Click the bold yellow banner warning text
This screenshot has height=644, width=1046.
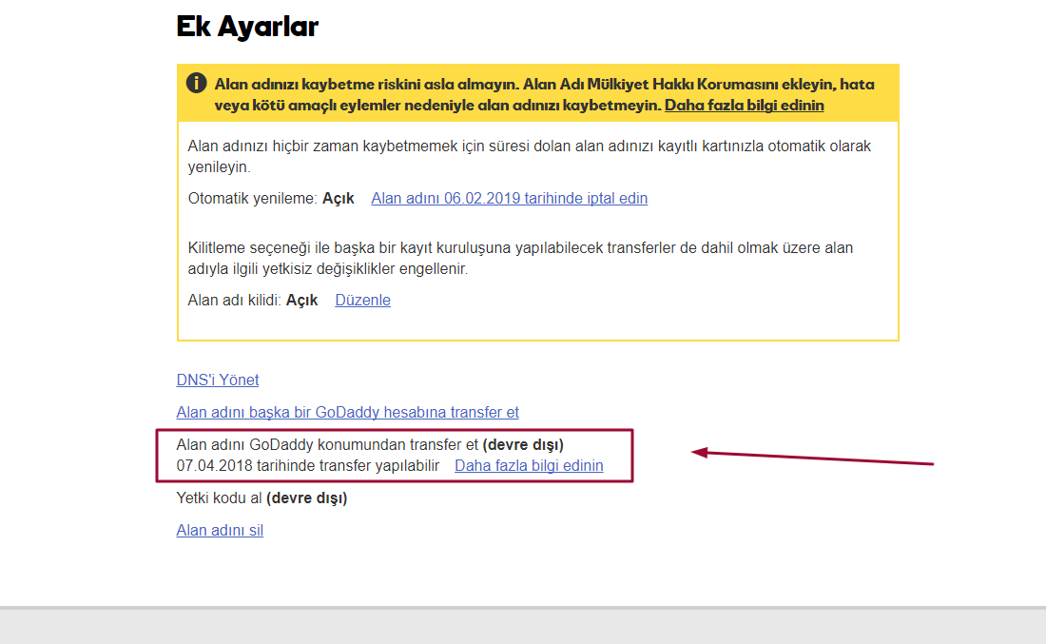click(x=544, y=95)
